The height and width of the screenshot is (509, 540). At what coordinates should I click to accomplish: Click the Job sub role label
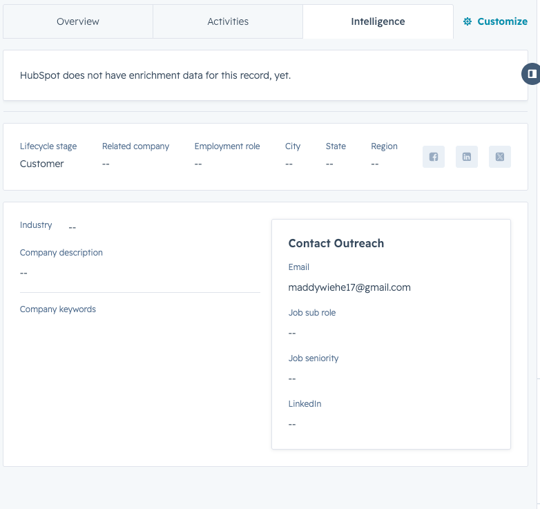tap(312, 313)
